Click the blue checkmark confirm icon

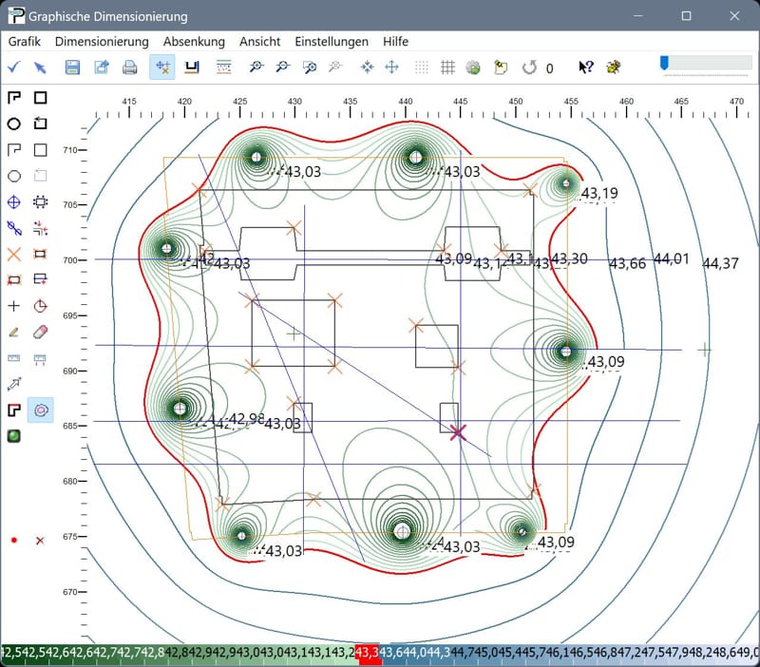point(13,67)
